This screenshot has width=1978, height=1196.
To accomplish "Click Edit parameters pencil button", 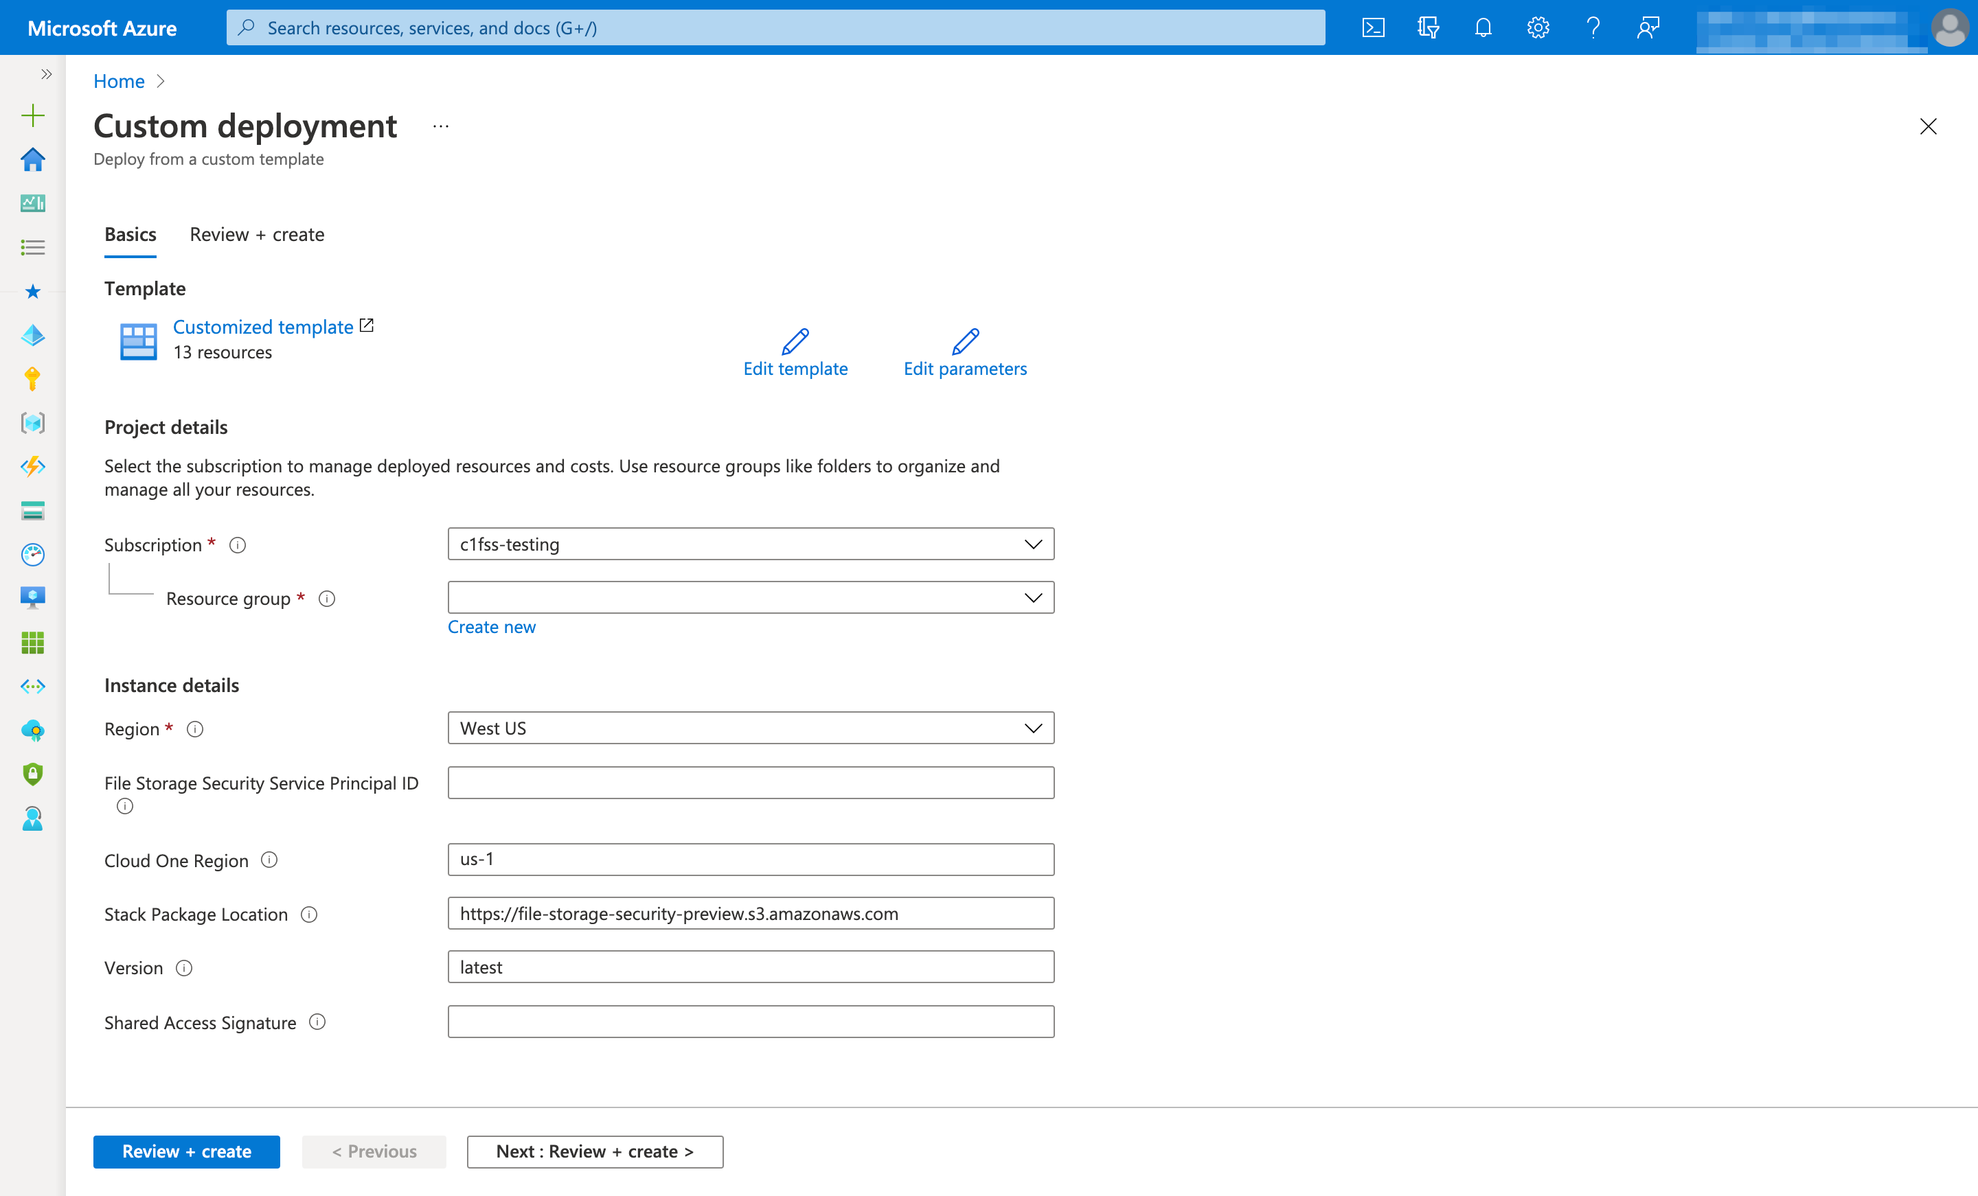I will coord(964,352).
